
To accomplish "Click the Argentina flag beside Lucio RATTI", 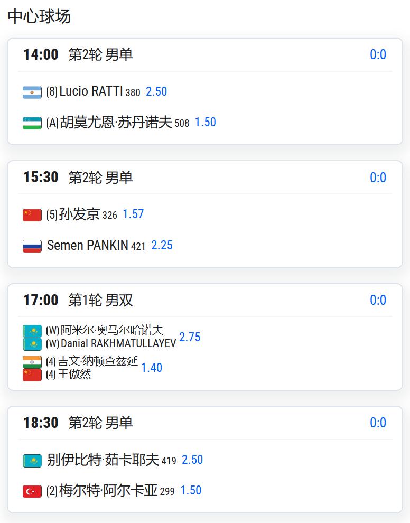I will click(32, 92).
